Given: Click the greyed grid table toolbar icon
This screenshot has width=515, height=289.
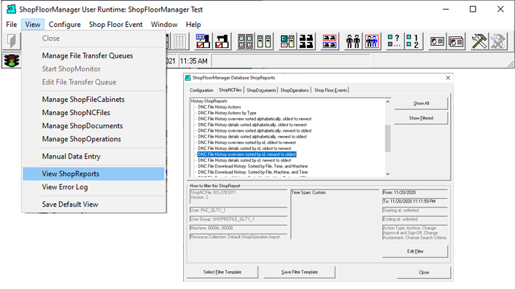Looking at the screenshot, I should [x=179, y=41].
